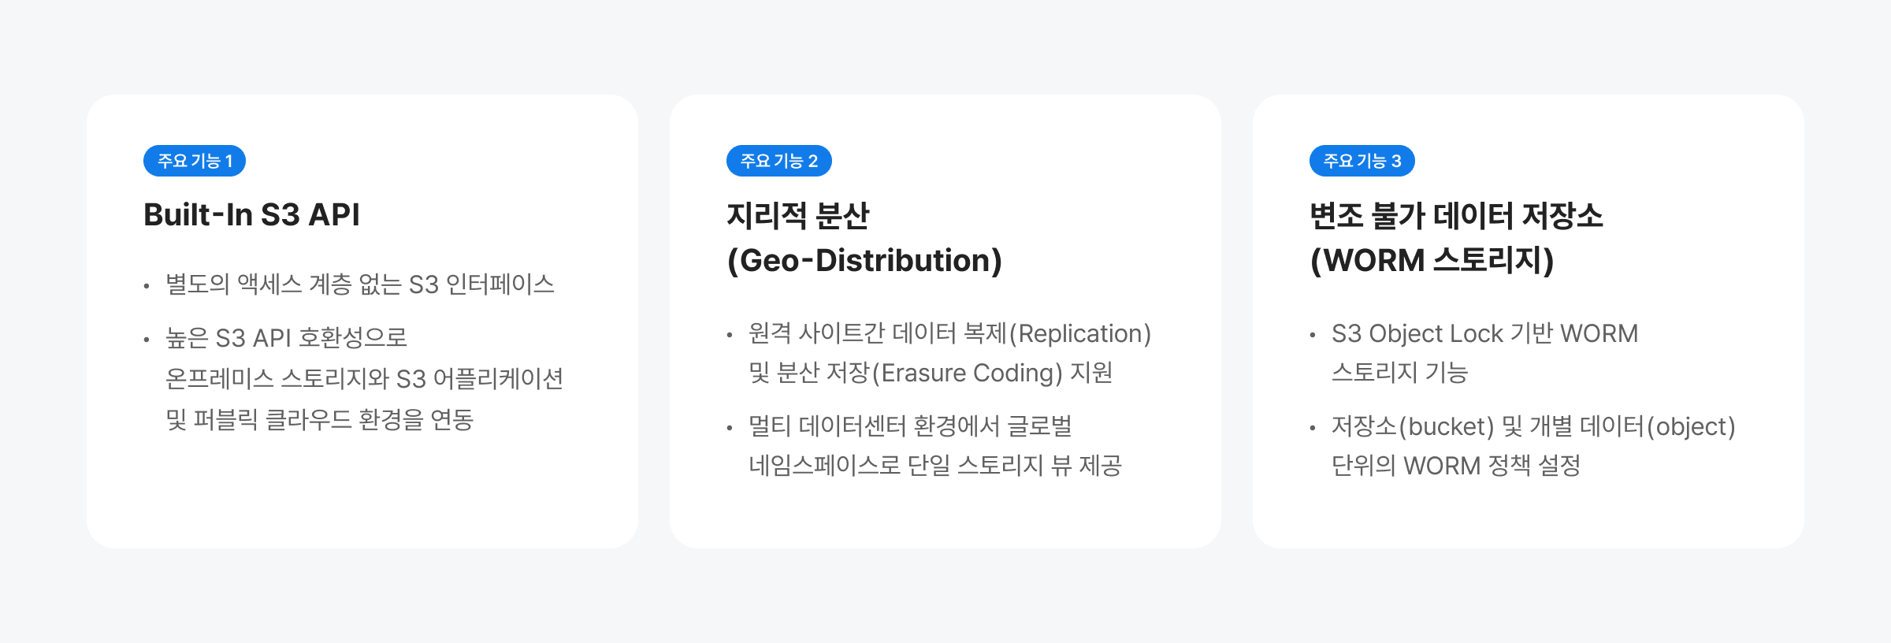
Task: Click the 변조 불가 데이터 저장소 heading
Action: (x=1456, y=215)
